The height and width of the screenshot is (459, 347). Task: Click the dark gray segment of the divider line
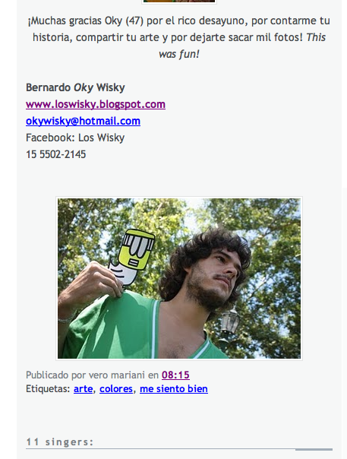click(314, 449)
